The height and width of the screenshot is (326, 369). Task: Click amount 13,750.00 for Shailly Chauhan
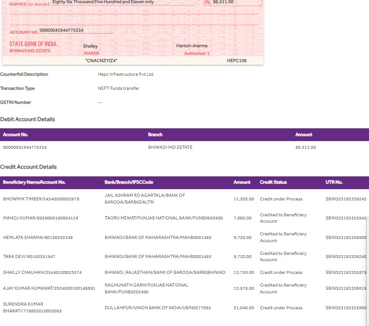244,272
